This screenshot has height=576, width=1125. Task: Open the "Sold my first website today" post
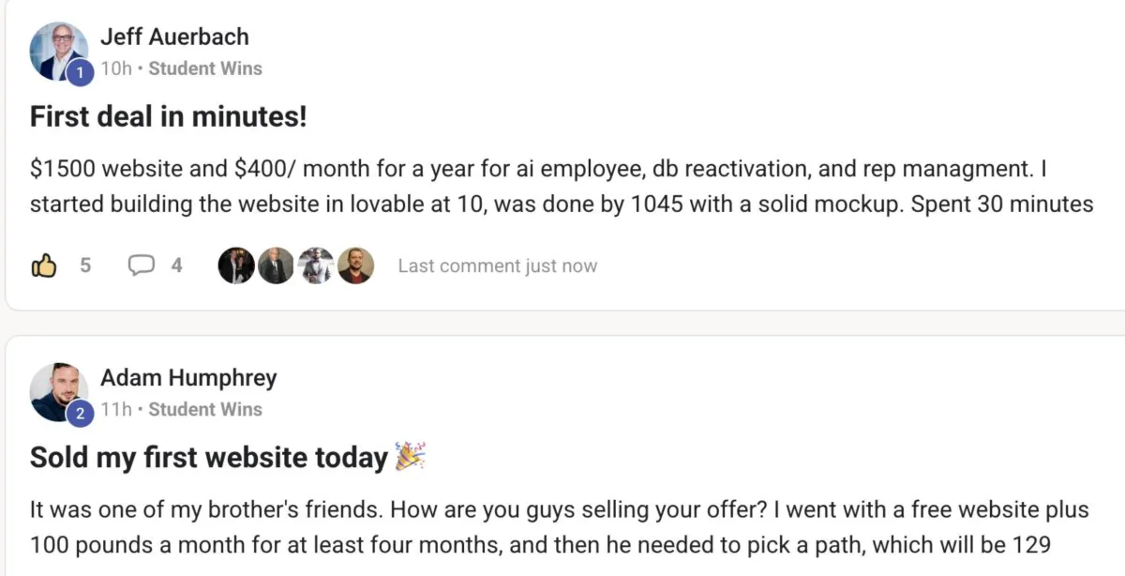(208, 458)
